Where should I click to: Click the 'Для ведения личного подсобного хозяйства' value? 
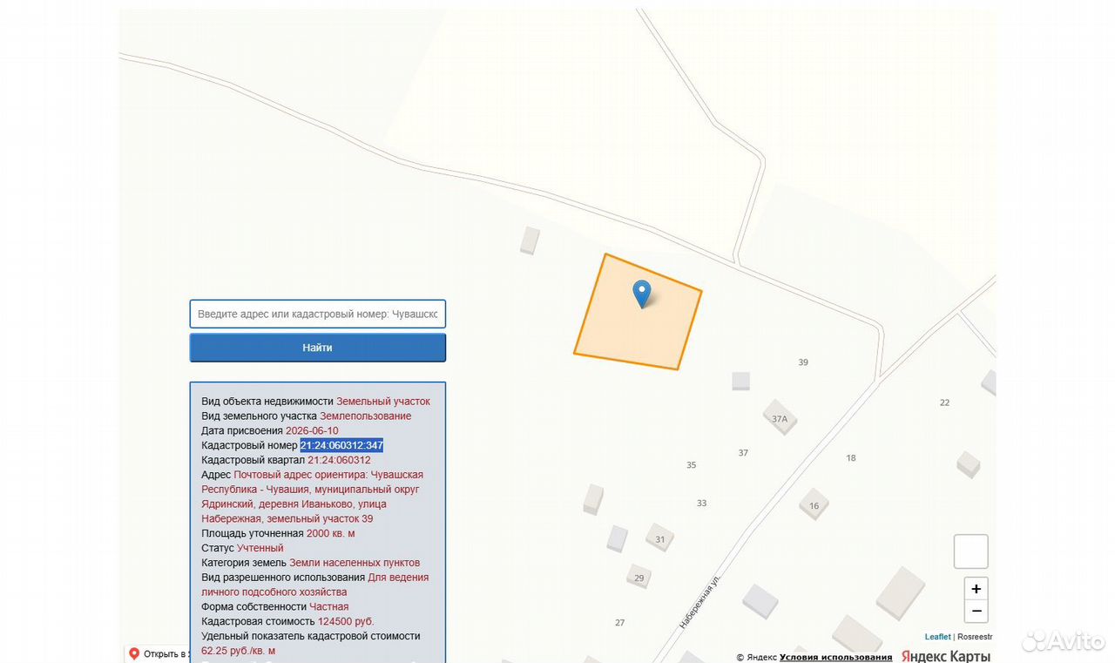coord(315,585)
